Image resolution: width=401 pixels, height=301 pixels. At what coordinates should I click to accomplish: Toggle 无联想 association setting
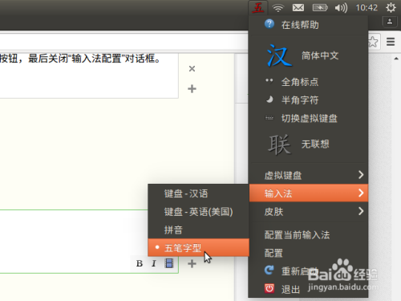308,144
